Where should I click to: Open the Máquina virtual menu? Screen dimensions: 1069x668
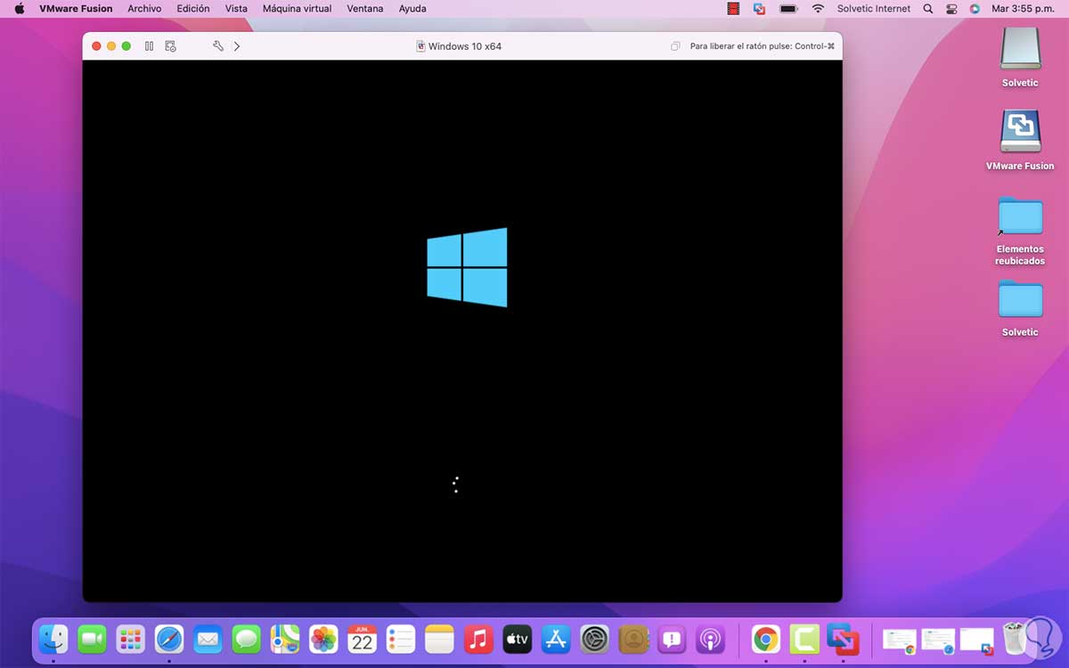pos(297,9)
